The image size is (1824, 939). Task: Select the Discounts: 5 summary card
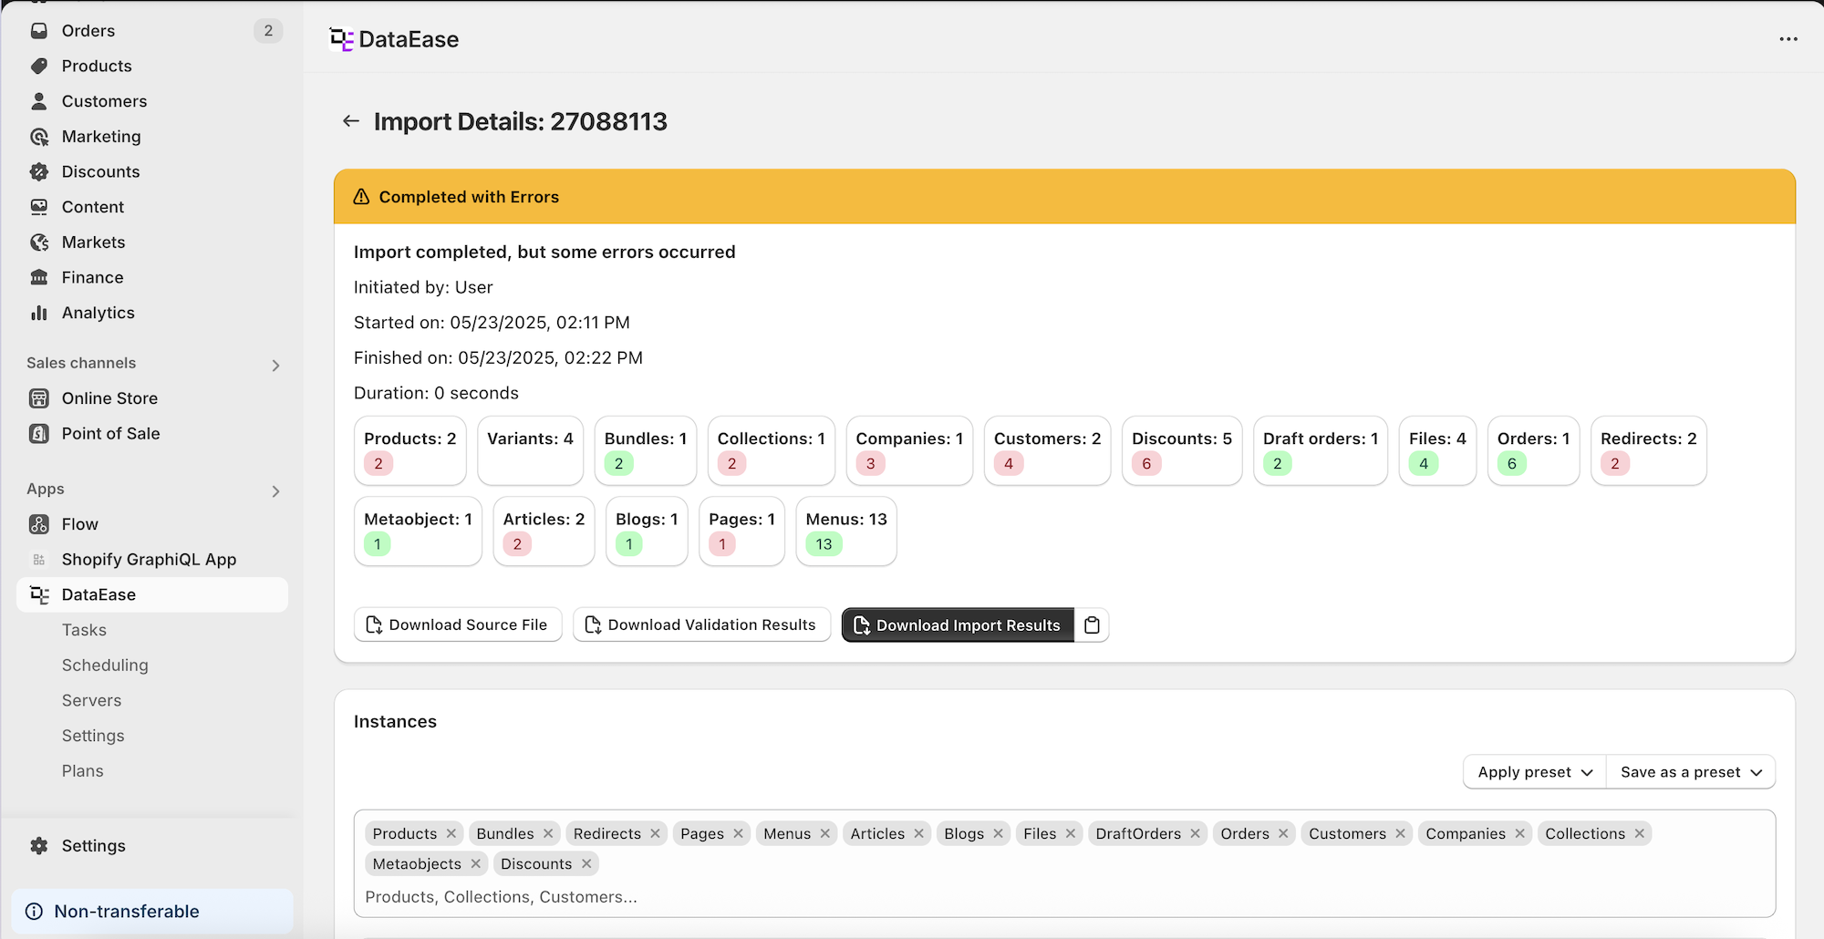coord(1182,450)
